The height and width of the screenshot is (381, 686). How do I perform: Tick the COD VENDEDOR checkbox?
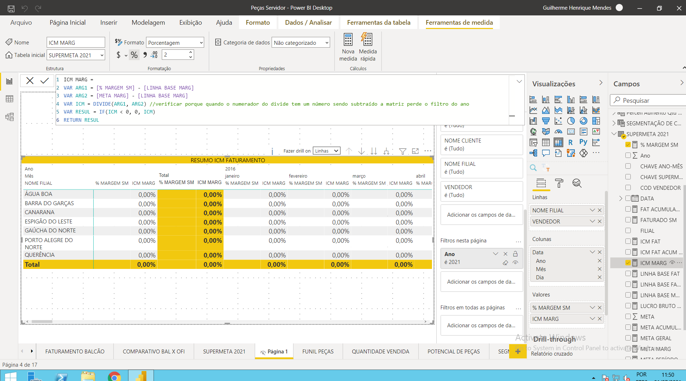click(x=628, y=188)
